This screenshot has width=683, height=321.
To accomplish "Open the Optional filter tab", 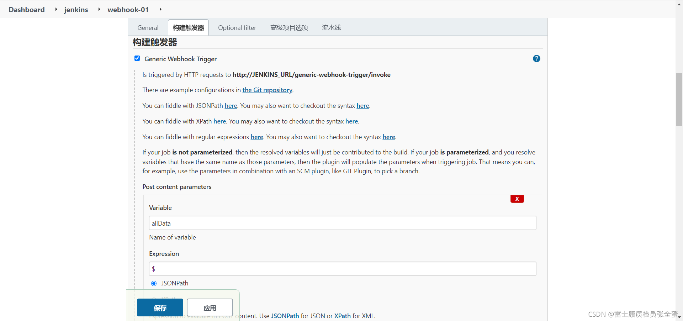I will [237, 27].
